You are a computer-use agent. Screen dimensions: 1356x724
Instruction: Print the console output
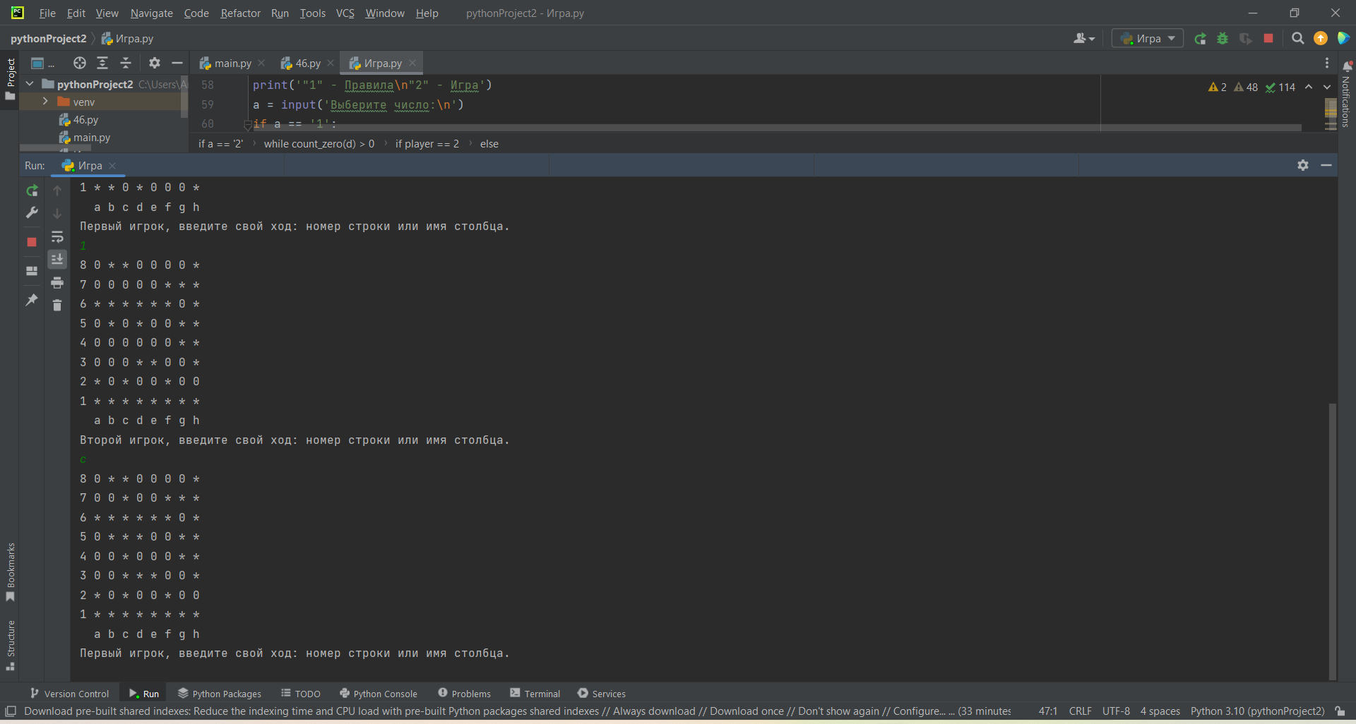[57, 282]
